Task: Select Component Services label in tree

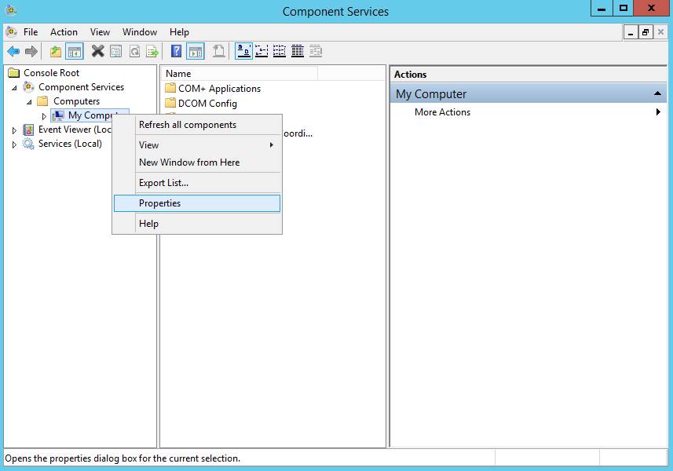Action: [x=81, y=87]
